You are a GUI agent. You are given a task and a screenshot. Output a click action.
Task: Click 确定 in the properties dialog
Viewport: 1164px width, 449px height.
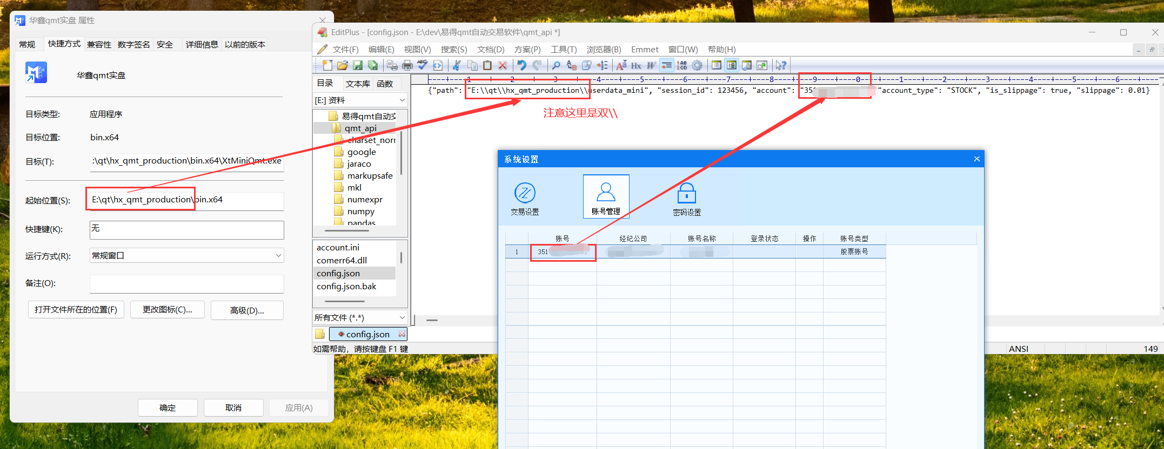point(168,408)
